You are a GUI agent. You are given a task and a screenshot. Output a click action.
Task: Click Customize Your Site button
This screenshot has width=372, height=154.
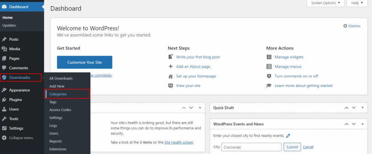click(84, 62)
